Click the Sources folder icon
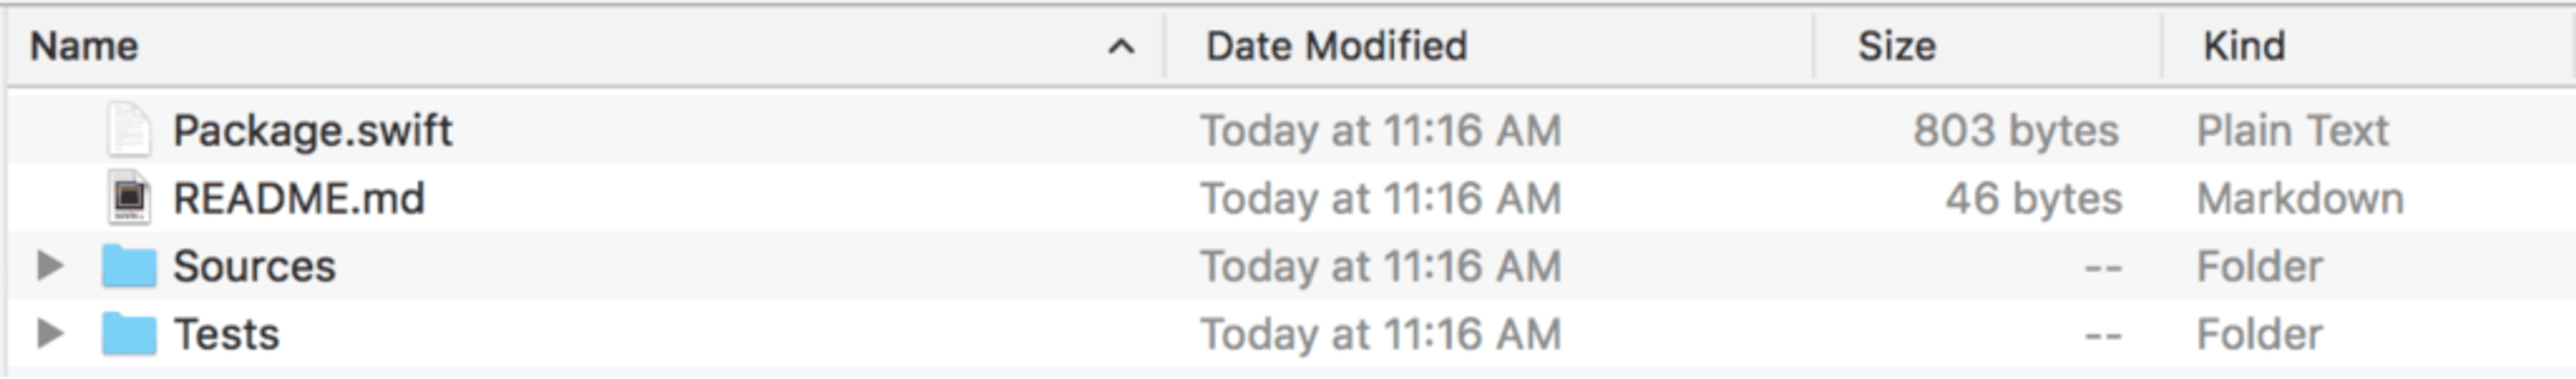The image size is (2576, 379). 129,267
